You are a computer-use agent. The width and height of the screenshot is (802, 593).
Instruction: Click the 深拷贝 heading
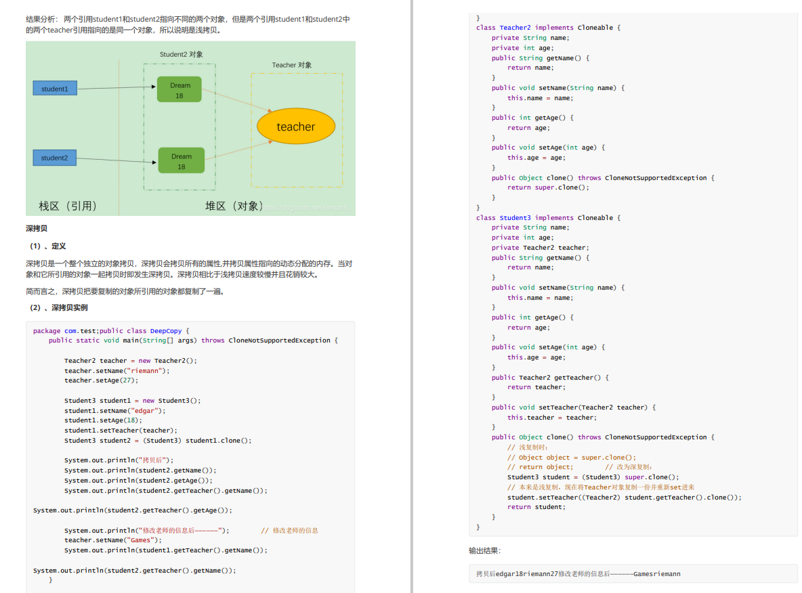tap(37, 229)
